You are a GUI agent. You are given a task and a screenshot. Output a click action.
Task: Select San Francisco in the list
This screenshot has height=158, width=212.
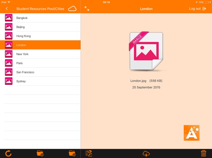pos(40,72)
